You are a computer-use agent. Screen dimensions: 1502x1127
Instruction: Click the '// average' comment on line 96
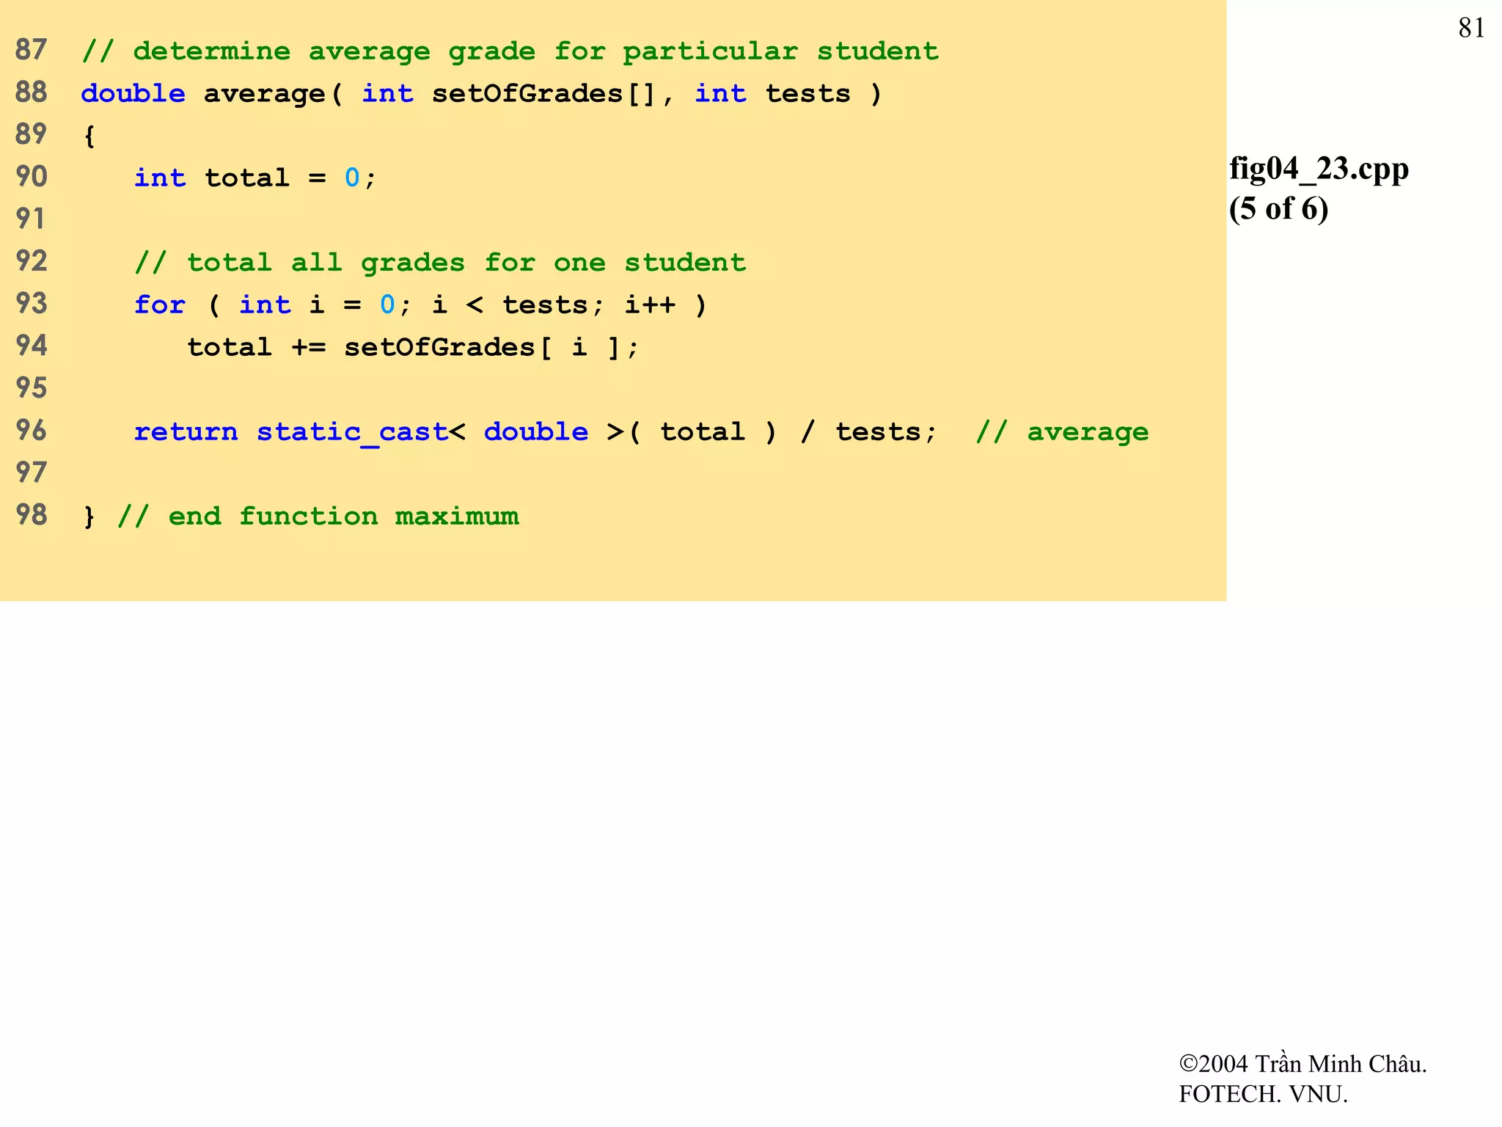[x=1061, y=432]
